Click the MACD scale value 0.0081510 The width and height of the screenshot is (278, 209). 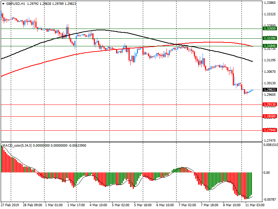(x=271, y=145)
